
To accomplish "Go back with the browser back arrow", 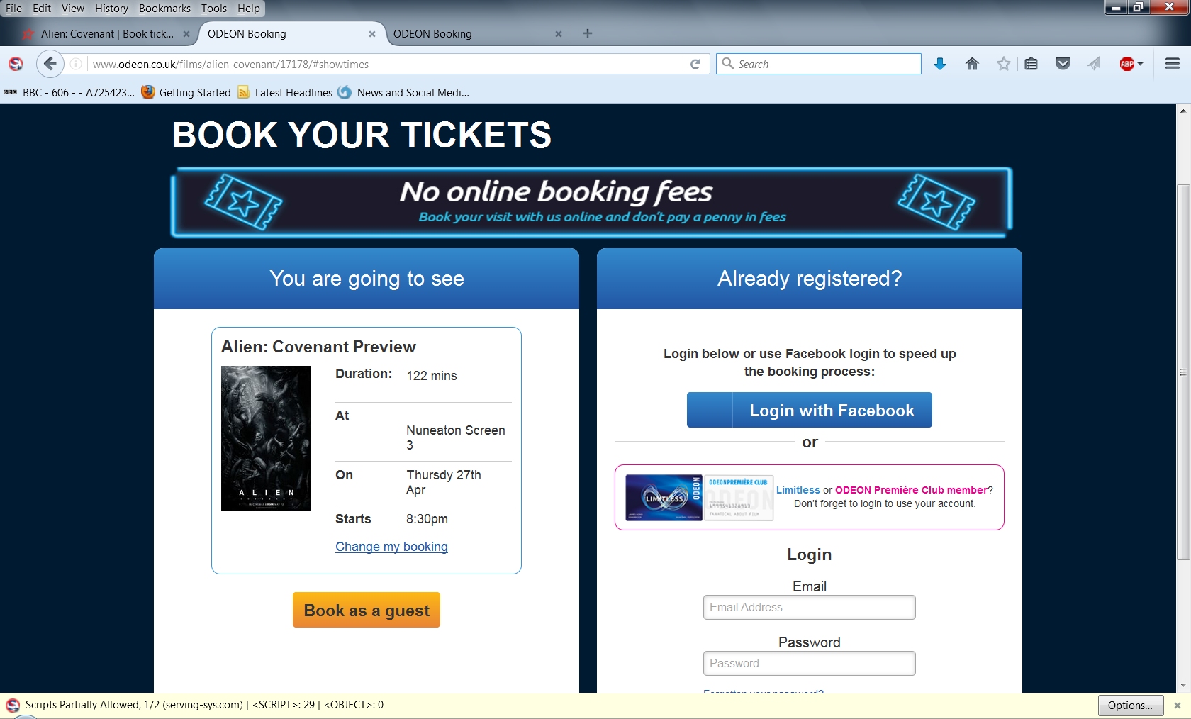I will [50, 64].
